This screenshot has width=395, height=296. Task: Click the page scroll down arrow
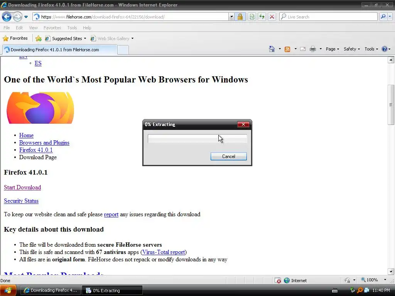tap(391, 271)
